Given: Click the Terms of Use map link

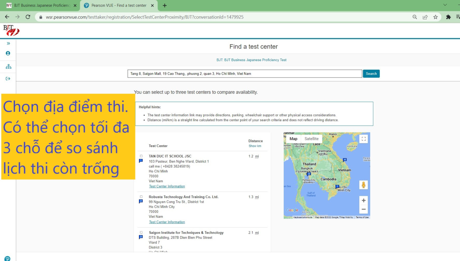Looking at the screenshot, I should (362, 217).
